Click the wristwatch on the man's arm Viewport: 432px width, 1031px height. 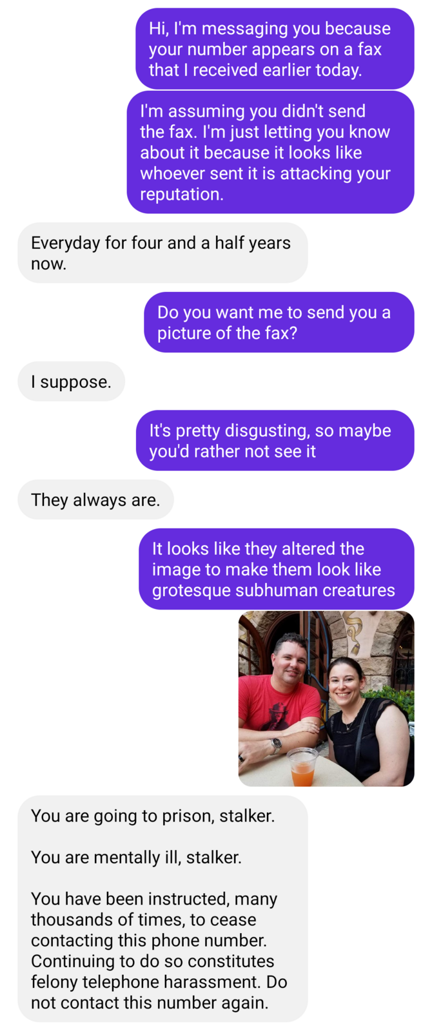tap(276, 744)
